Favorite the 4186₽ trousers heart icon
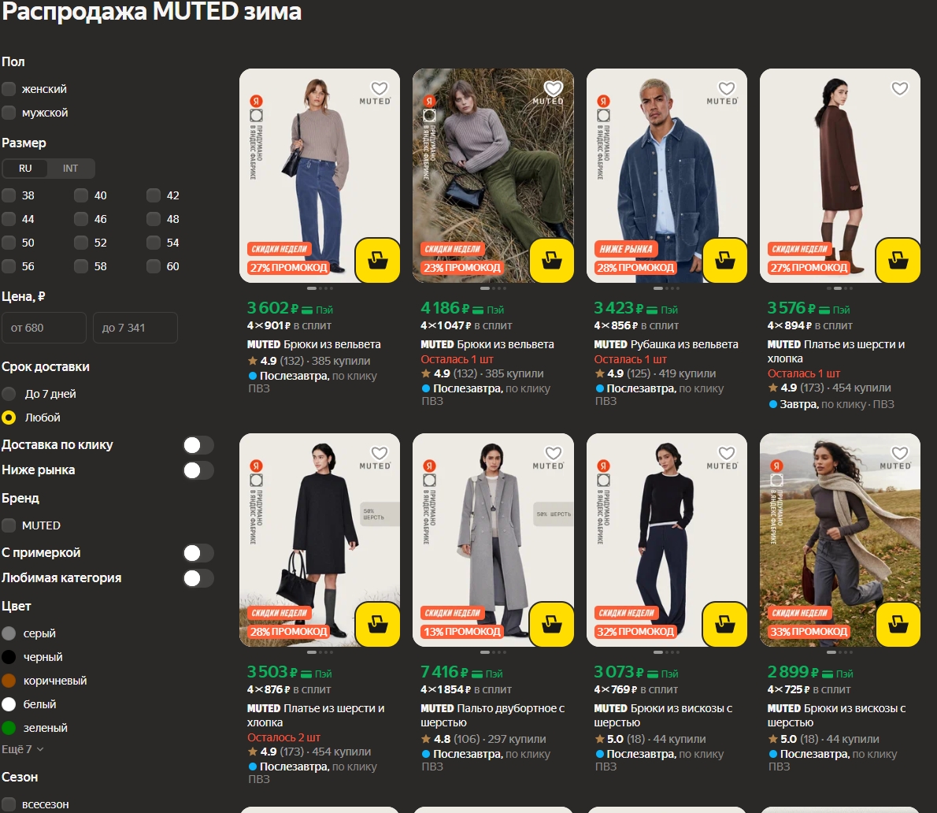937x813 pixels. [x=554, y=88]
